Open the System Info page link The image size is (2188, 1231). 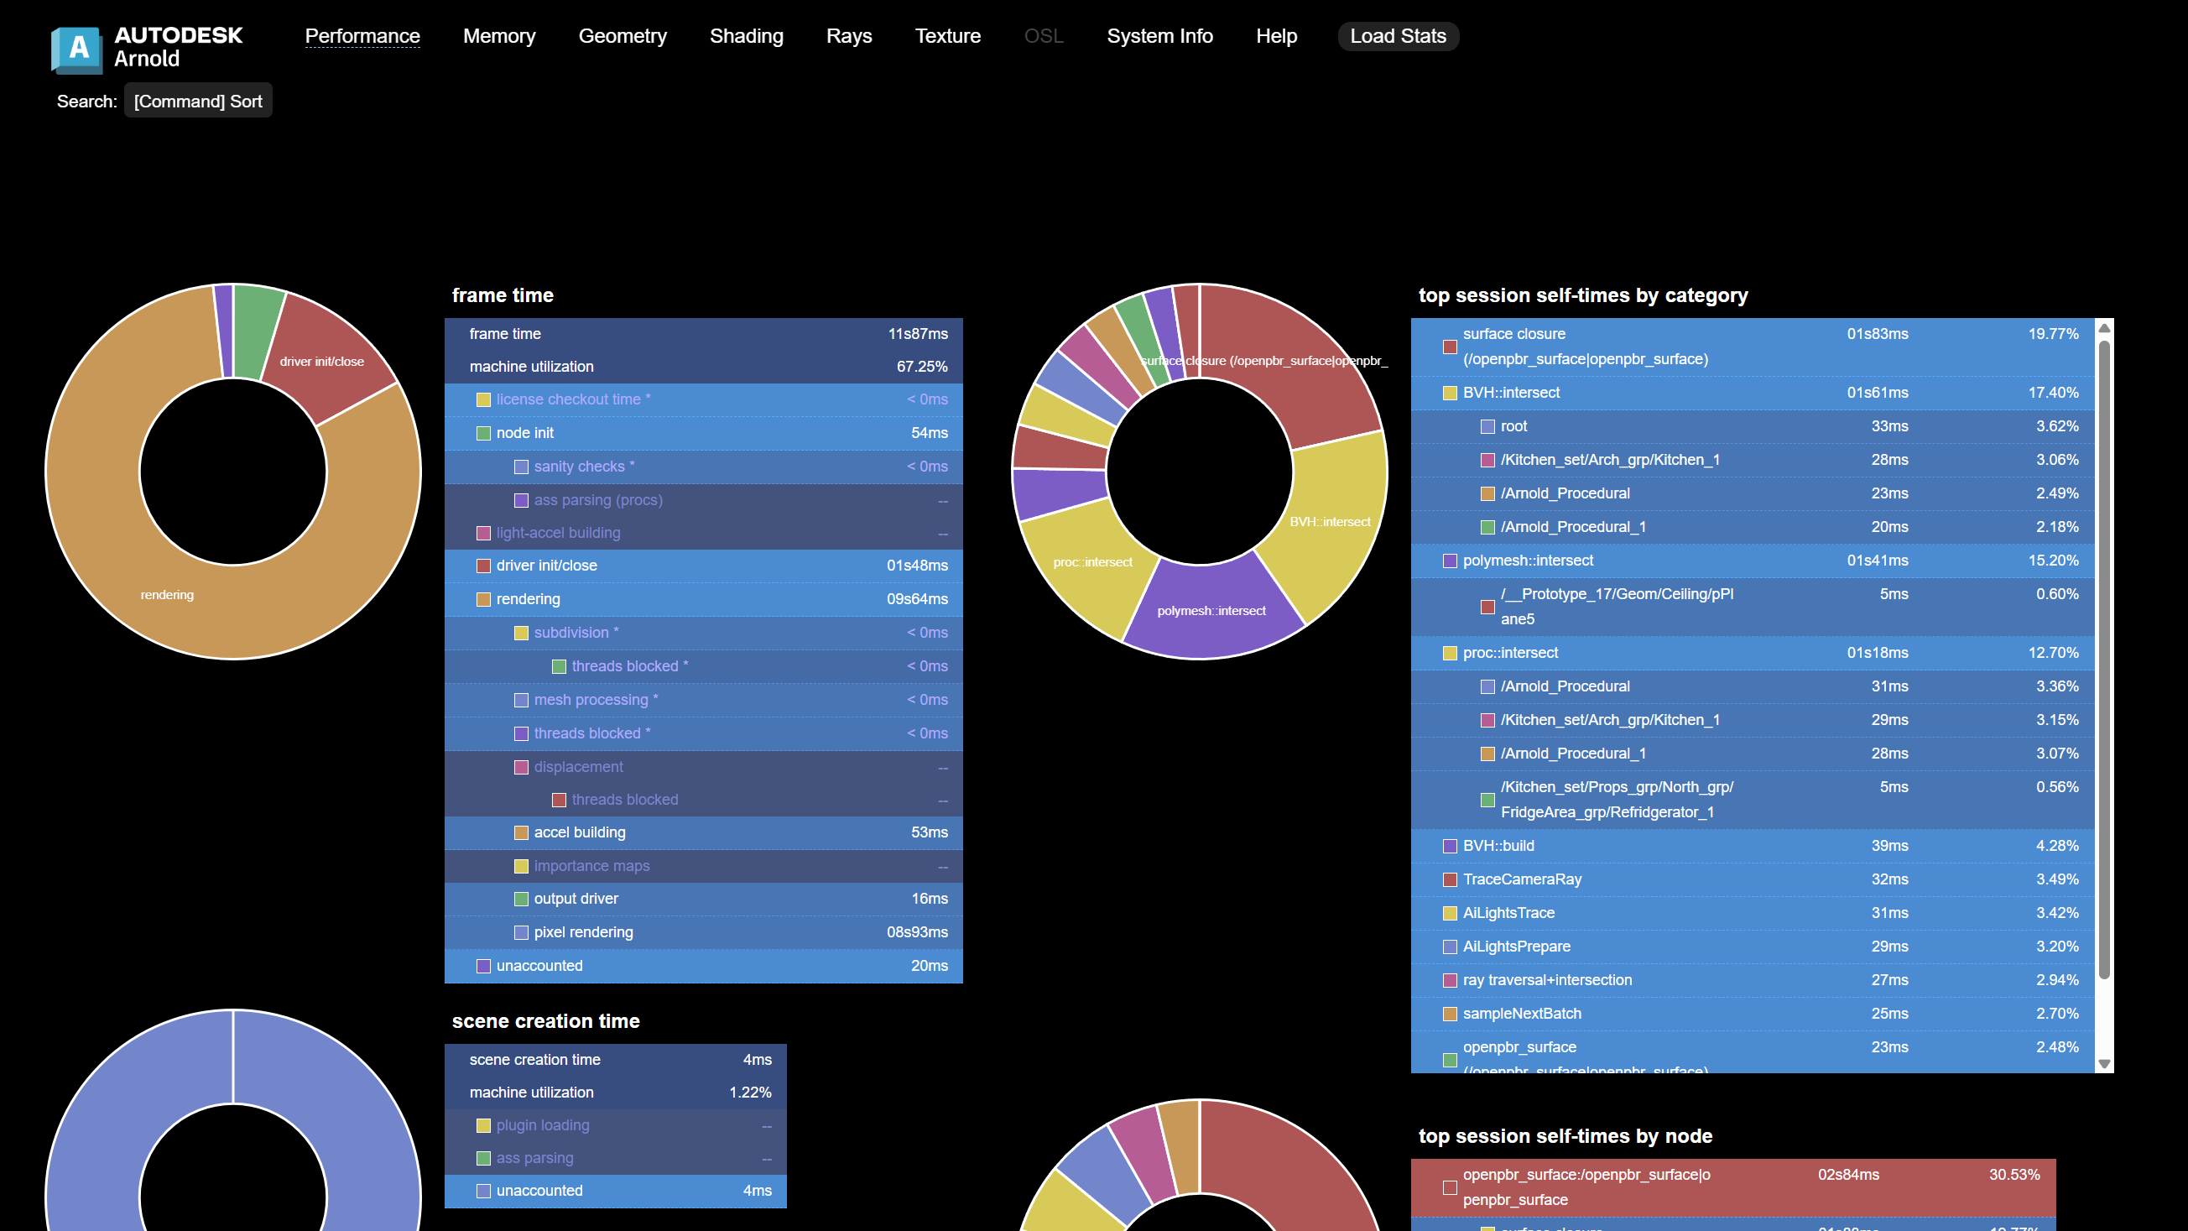pyautogui.click(x=1159, y=36)
